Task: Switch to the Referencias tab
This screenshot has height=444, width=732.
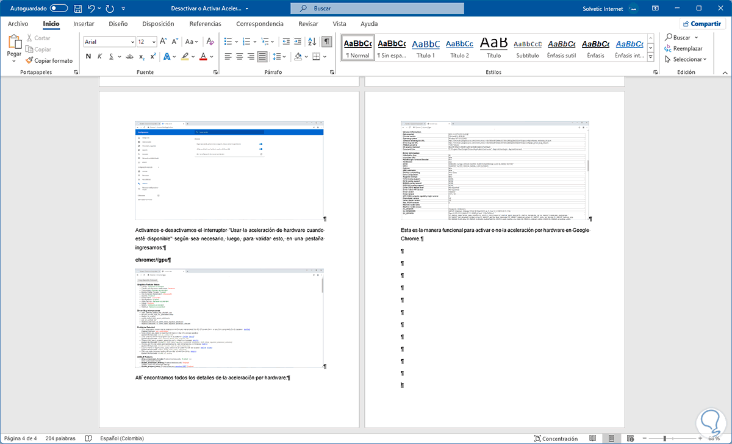Action: (x=205, y=24)
